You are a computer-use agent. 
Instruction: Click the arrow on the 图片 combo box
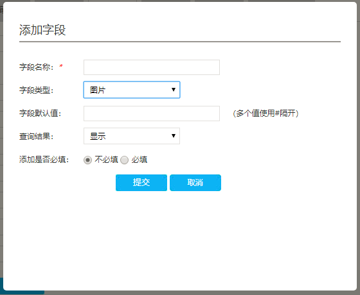tap(174, 90)
